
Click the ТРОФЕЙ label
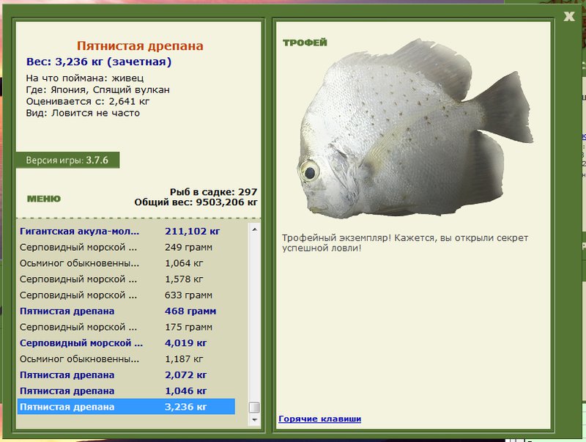pyautogui.click(x=305, y=43)
